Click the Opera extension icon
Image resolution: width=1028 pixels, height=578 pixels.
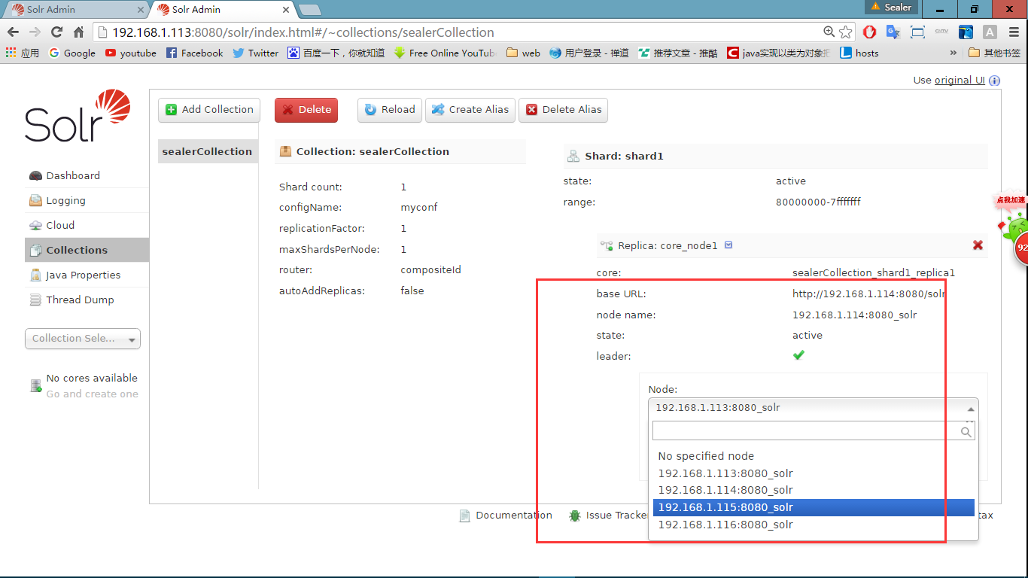click(869, 32)
